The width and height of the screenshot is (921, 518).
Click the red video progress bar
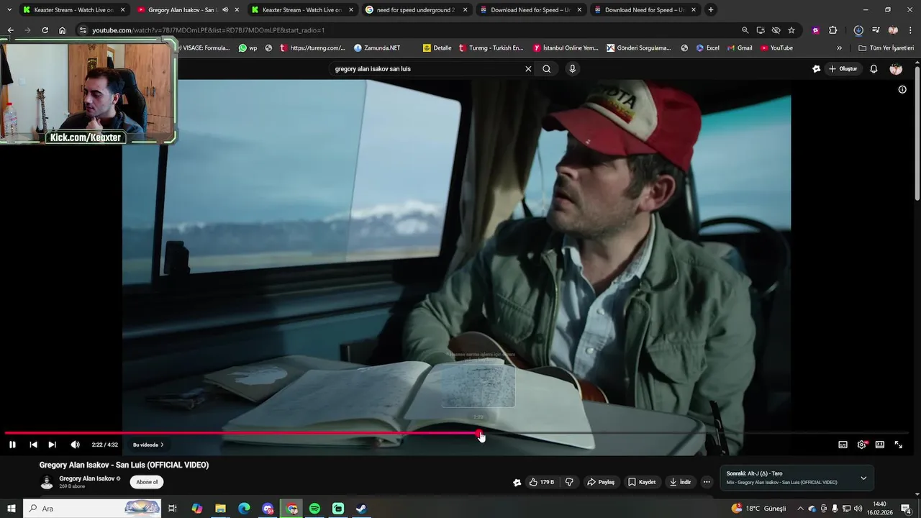point(242,433)
